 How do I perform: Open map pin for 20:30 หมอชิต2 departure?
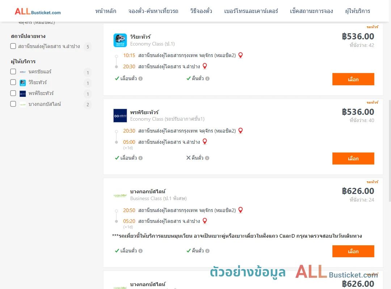tap(240, 131)
